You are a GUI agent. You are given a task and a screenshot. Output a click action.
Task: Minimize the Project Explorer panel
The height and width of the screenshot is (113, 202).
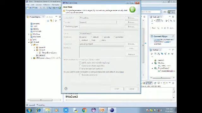point(56,17)
